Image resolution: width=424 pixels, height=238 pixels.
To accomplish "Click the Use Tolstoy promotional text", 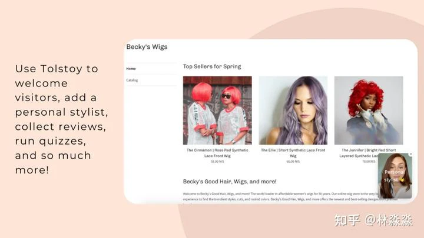I will (x=62, y=119).
